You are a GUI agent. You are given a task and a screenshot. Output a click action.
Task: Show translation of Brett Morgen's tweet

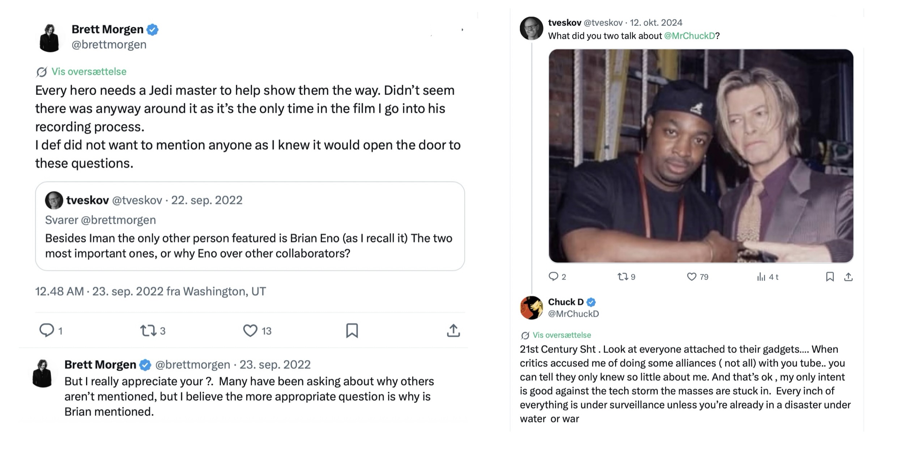point(89,72)
